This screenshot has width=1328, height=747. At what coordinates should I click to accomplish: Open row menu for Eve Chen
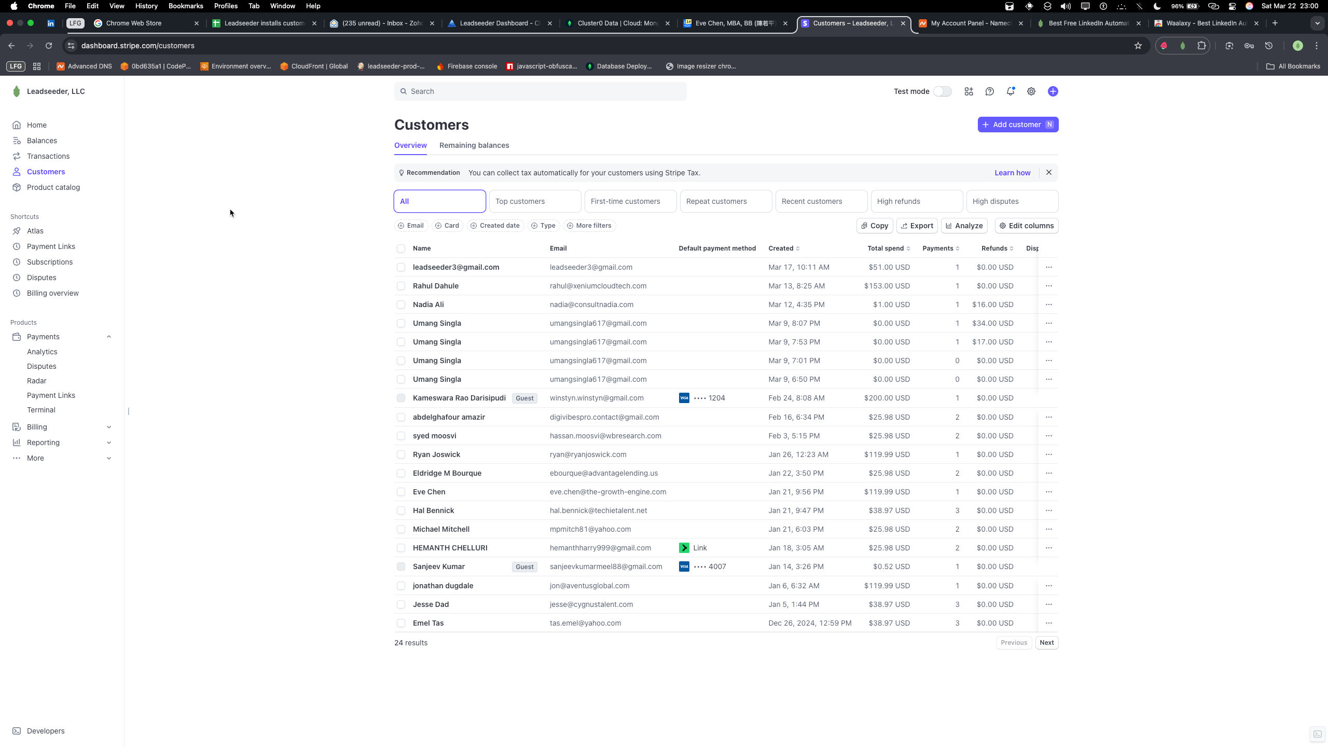coord(1048,492)
